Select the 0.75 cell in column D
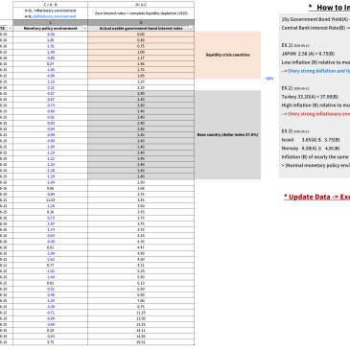 pyautogui.click(x=141, y=46)
